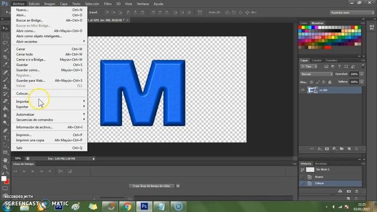Click the status bar info arrow
This screenshot has width=377, height=212.
[94, 158]
